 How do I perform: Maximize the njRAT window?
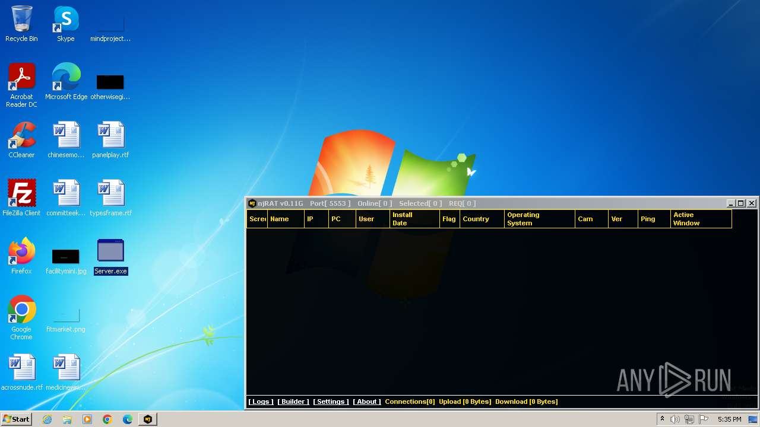pos(740,203)
